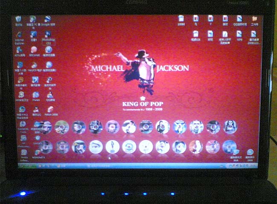277x204 pixels.
Task: Launch iTunes from the desktop
Action: tap(36, 95)
